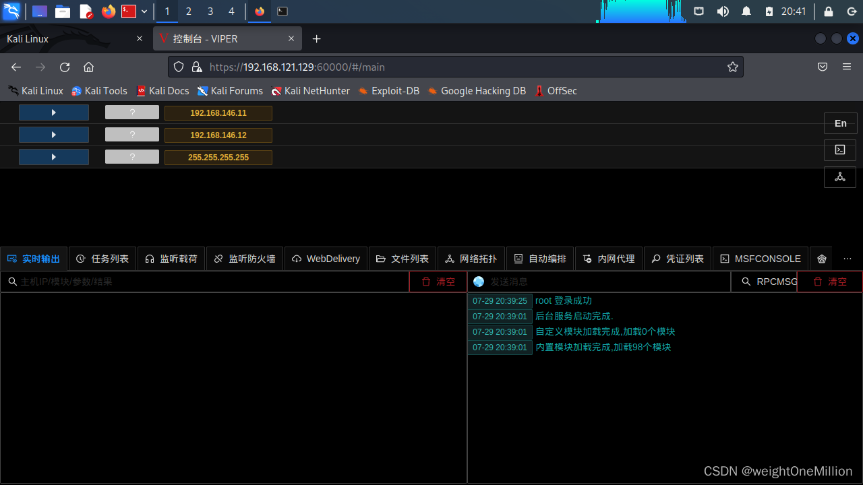Open the text editor panel icon
The height and width of the screenshot is (485, 863).
tap(86, 11)
